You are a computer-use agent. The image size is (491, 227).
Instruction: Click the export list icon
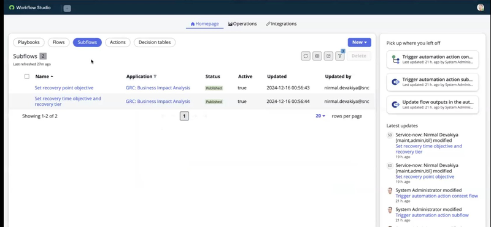328,56
